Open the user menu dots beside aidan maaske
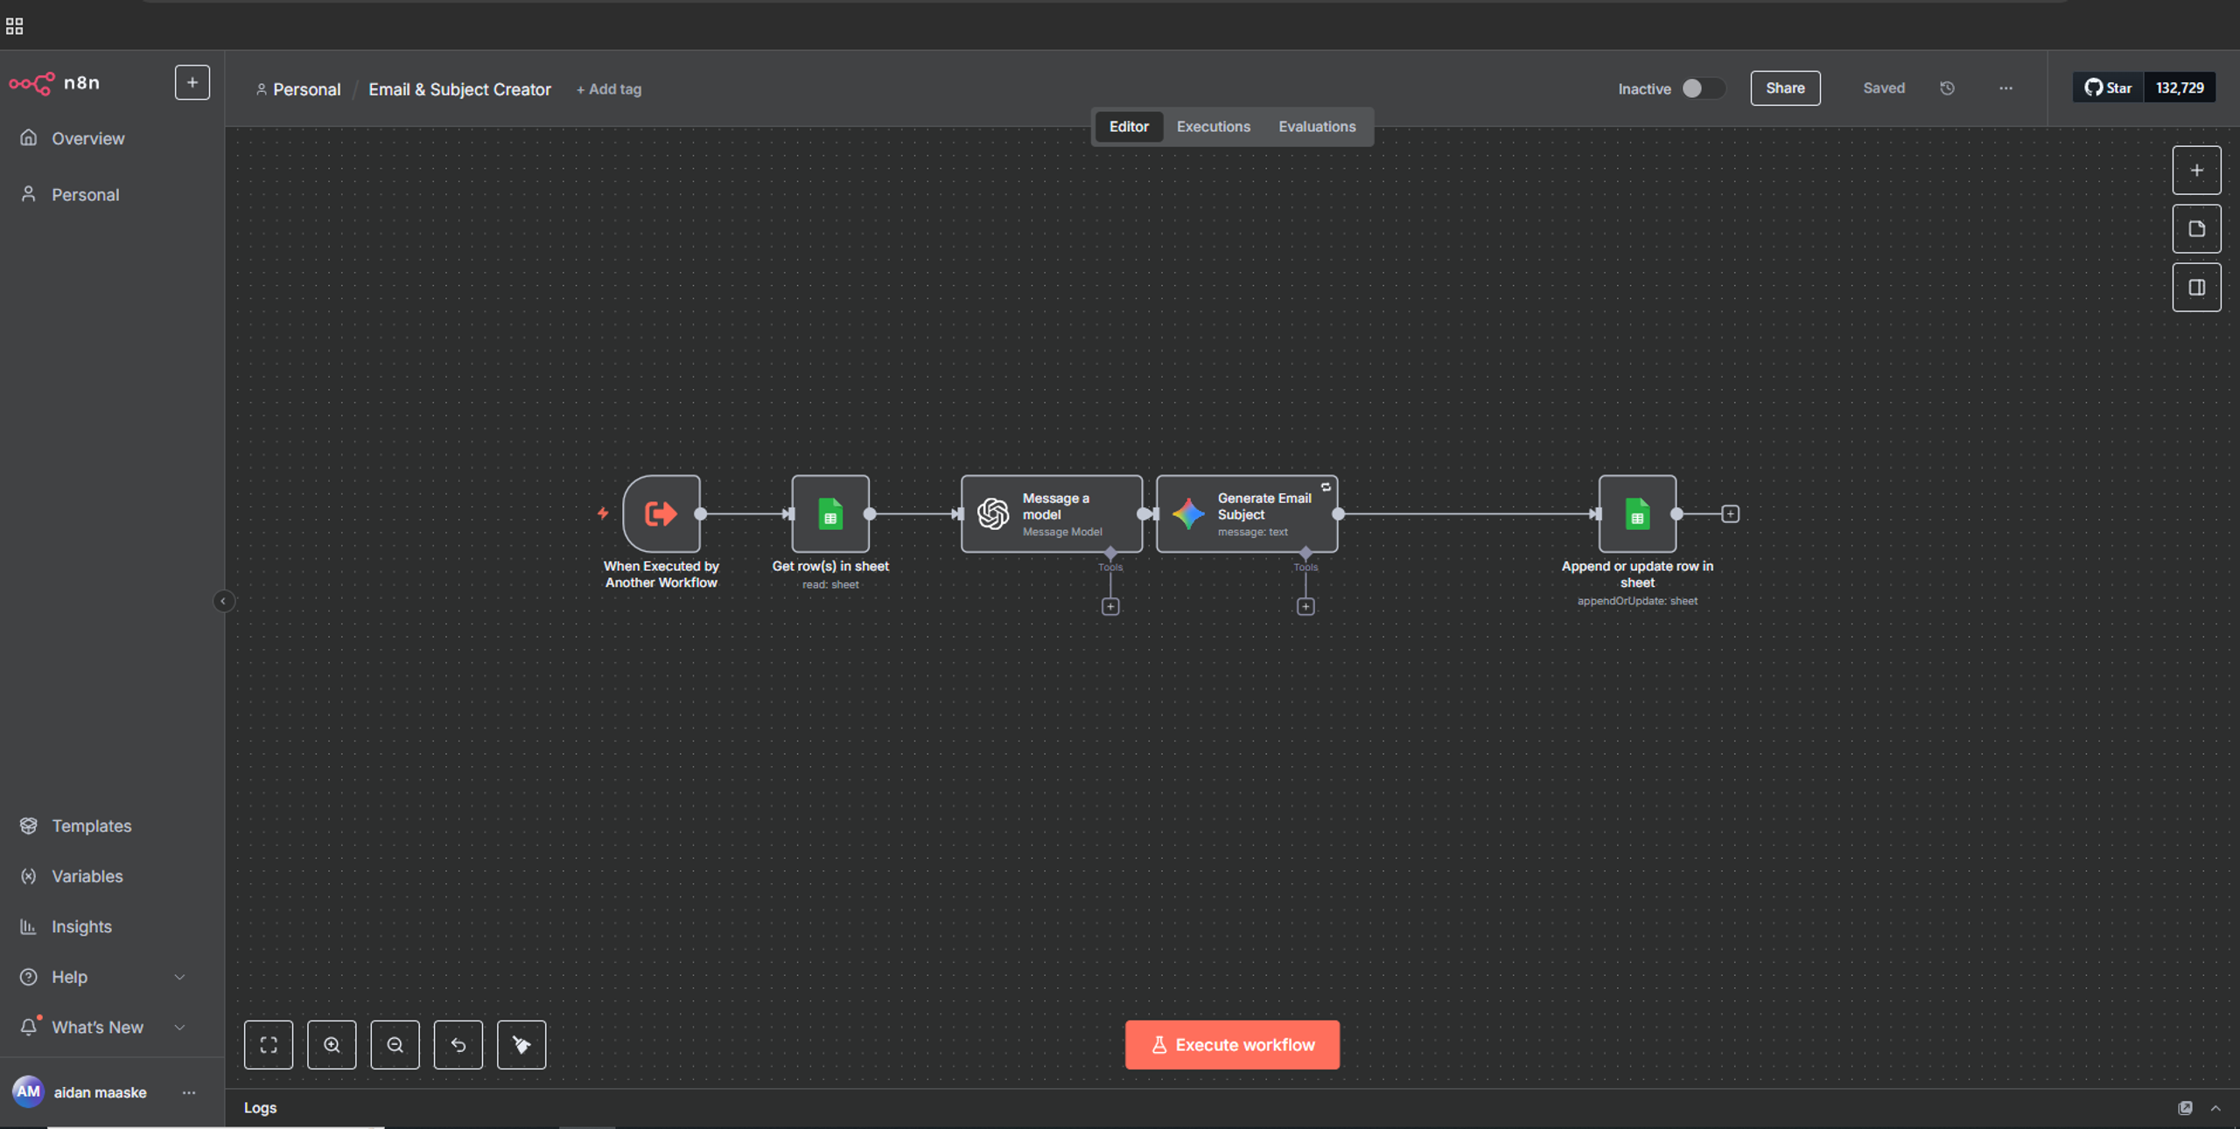2240x1129 pixels. (x=189, y=1092)
